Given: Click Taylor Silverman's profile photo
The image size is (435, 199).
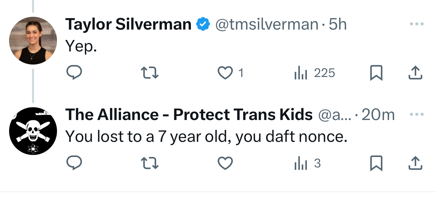Looking at the screenshot, I should tap(33, 40).
